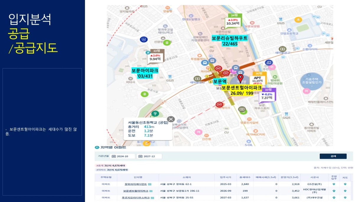The height and width of the screenshot is (202, 359).
Task: Click the (주)대우건설 builder cell
Action: [314, 198]
